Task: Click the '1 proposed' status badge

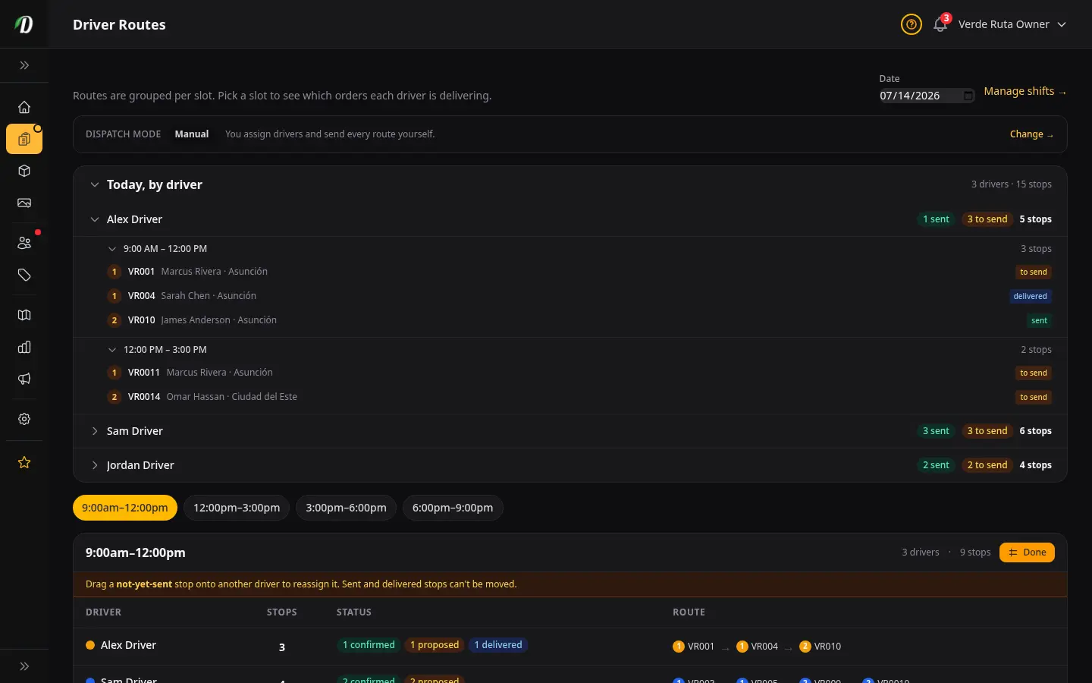Action: point(435,645)
